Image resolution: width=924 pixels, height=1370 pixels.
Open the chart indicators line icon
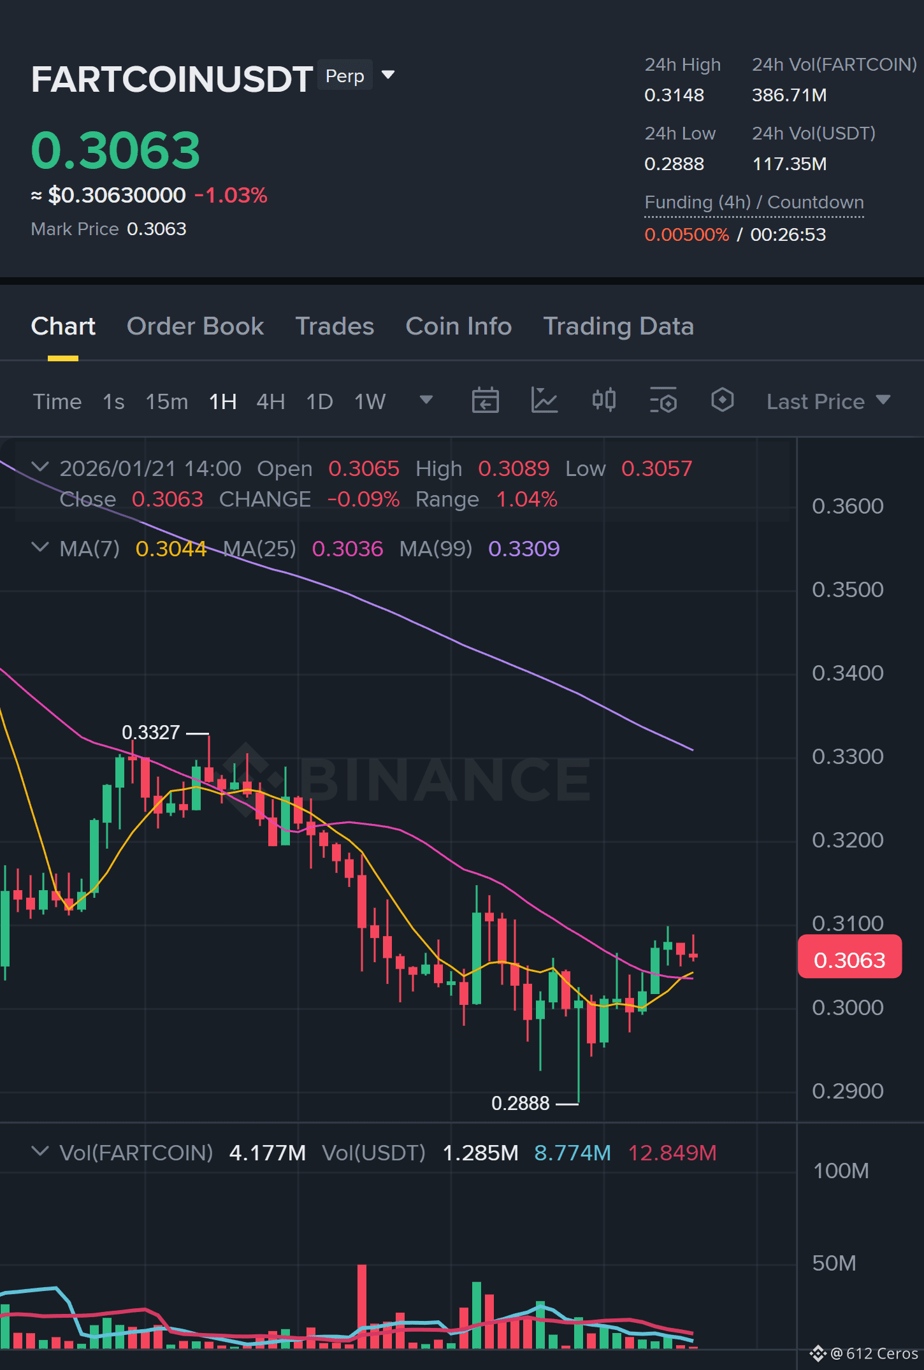point(544,401)
